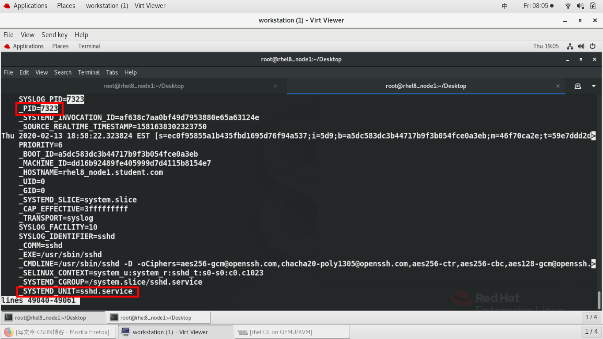Click the _SOURCE_REALTIME_TIMESTAMP line
Screen dimensions: 603x339
click(x=113, y=127)
